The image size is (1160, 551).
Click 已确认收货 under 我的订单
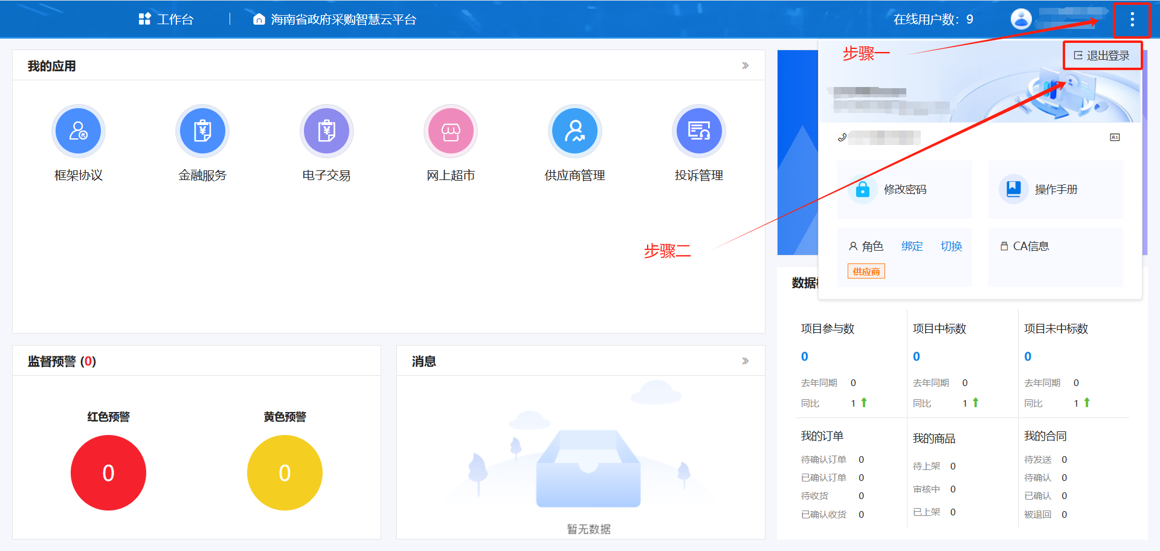[823, 515]
